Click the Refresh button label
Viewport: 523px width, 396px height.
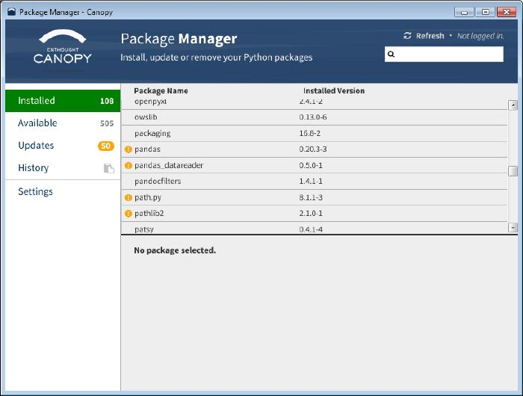pyautogui.click(x=430, y=36)
